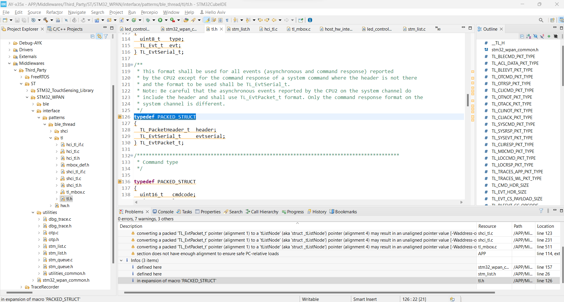Open search using the magnifier icon top right

541,20
